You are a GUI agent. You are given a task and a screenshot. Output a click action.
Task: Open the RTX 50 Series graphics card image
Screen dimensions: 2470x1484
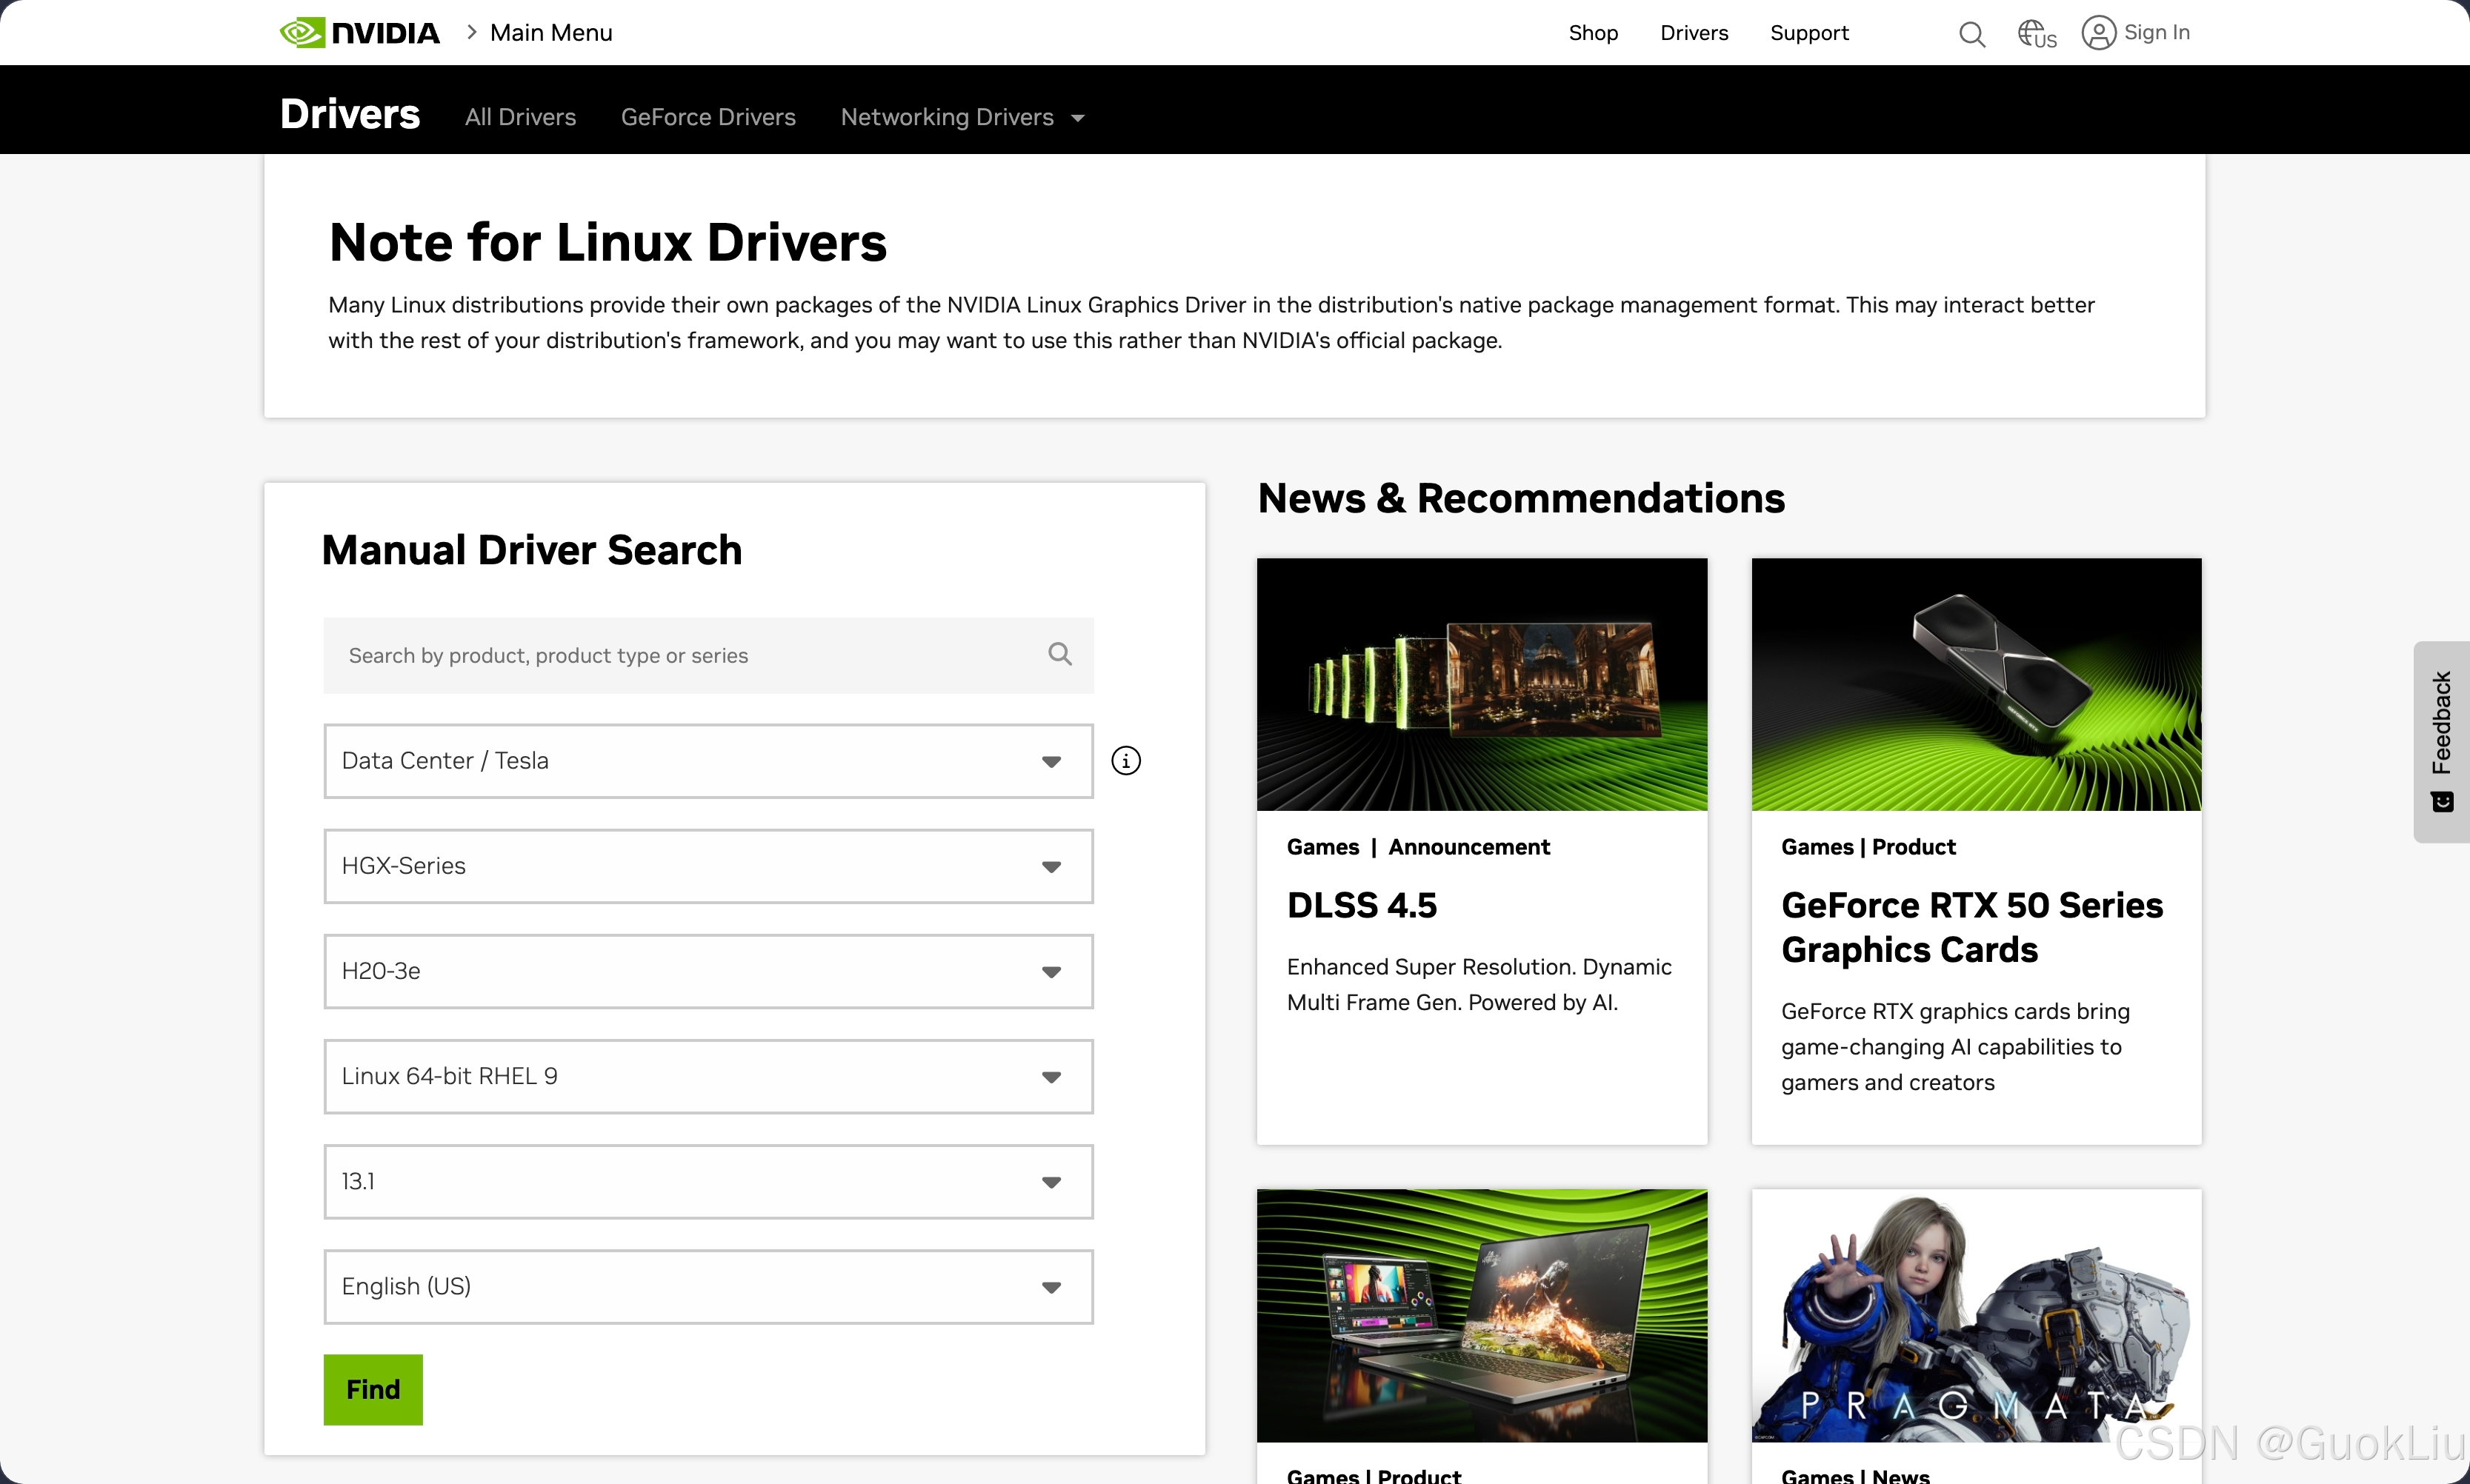(x=1976, y=684)
